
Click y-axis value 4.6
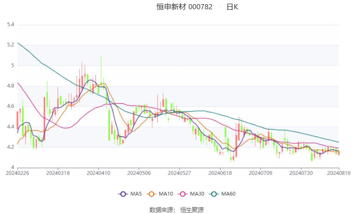(x=11, y=106)
